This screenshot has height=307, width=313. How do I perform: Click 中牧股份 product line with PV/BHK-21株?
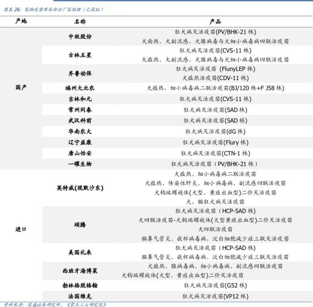(215, 32)
